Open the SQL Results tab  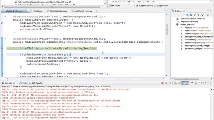click(35, 83)
